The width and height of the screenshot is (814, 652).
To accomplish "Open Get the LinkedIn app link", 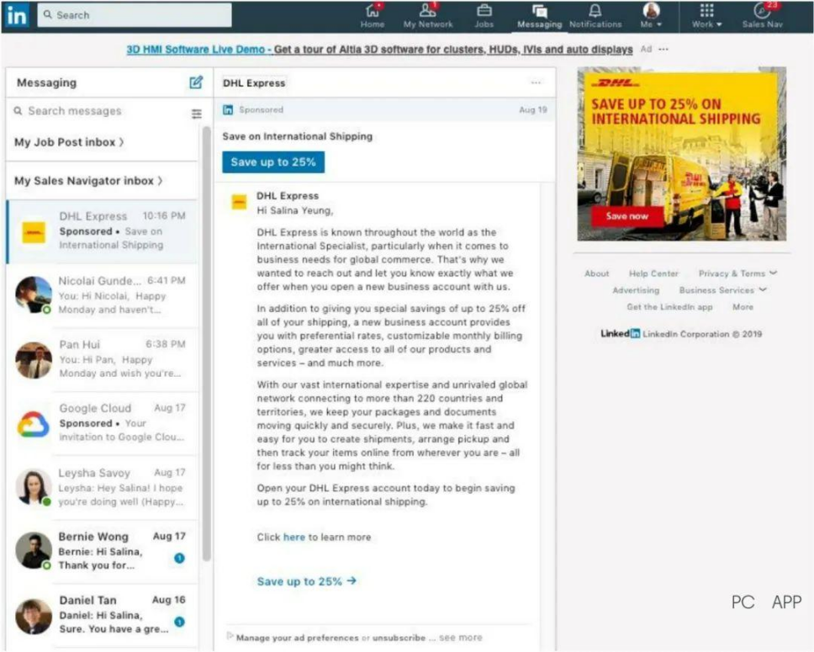I will point(669,306).
